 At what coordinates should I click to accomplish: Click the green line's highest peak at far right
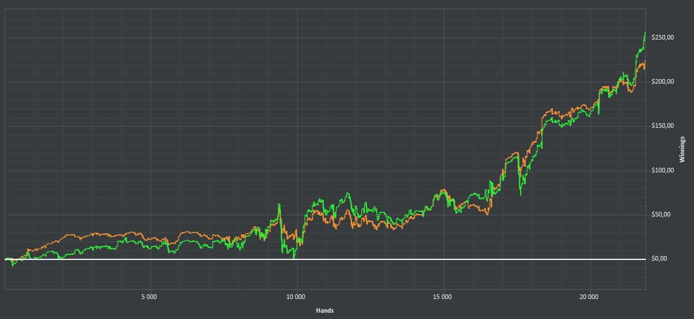point(645,33)
